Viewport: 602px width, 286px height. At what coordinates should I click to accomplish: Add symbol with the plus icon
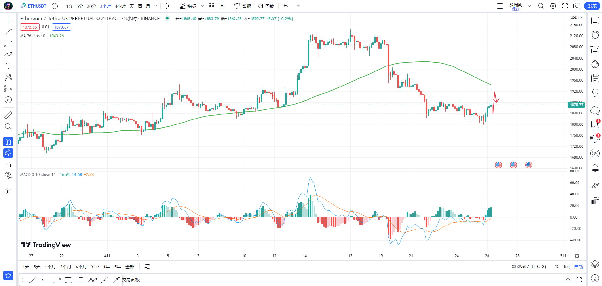55,6
